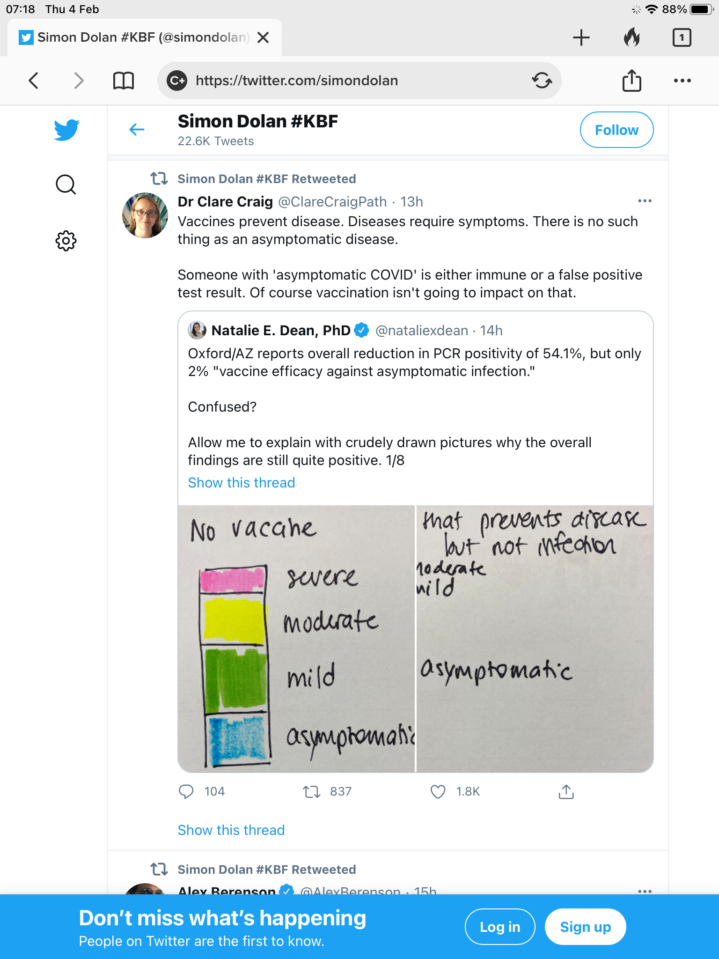The width and height of the screenshot is (719, 959).
Task: Close the Simon Dolan #KBF browser tab
Action: pyautogui.click(x=264, y=37)
